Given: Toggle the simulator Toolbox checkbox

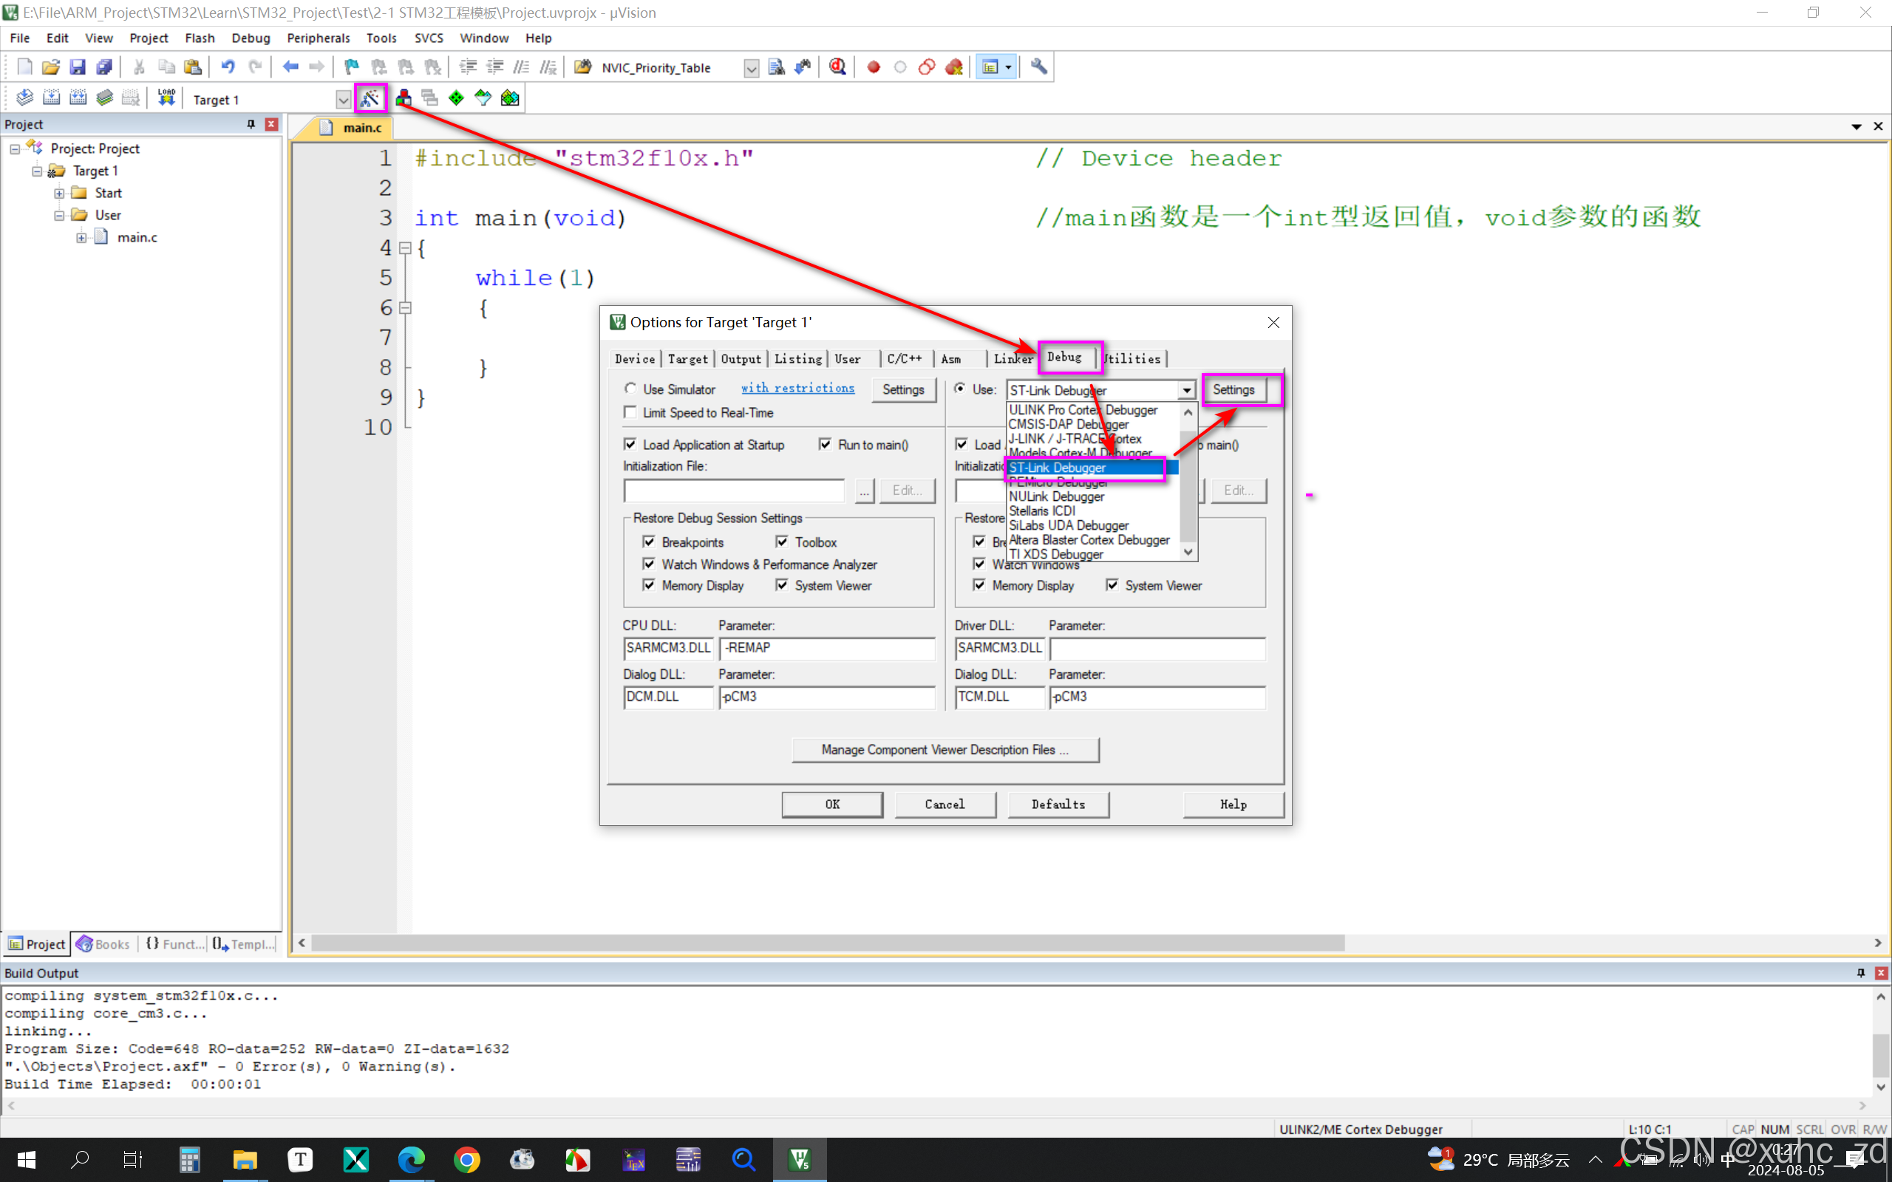Looking at the screenshot, I should click(x=782, y=542).
